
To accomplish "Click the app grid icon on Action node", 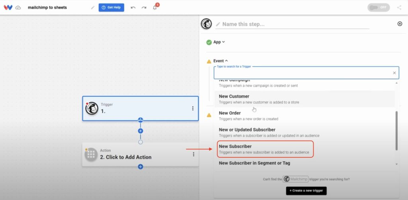I will (91, 155).
